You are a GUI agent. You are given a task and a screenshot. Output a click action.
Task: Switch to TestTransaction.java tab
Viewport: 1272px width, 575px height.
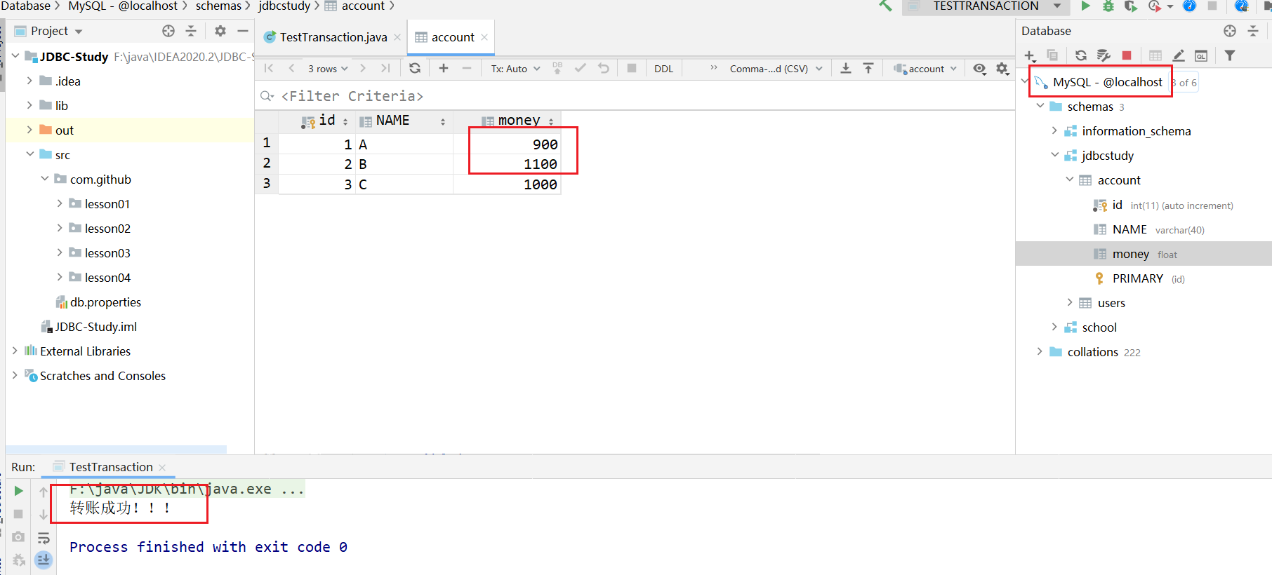tap(333, 37)
